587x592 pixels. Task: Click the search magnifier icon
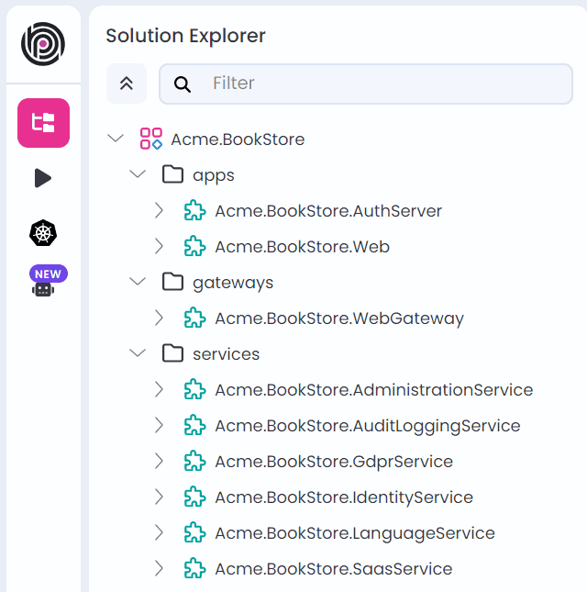(x=183, y=84)
